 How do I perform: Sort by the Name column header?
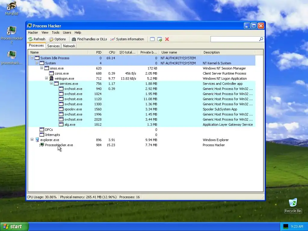click(58, 52)
